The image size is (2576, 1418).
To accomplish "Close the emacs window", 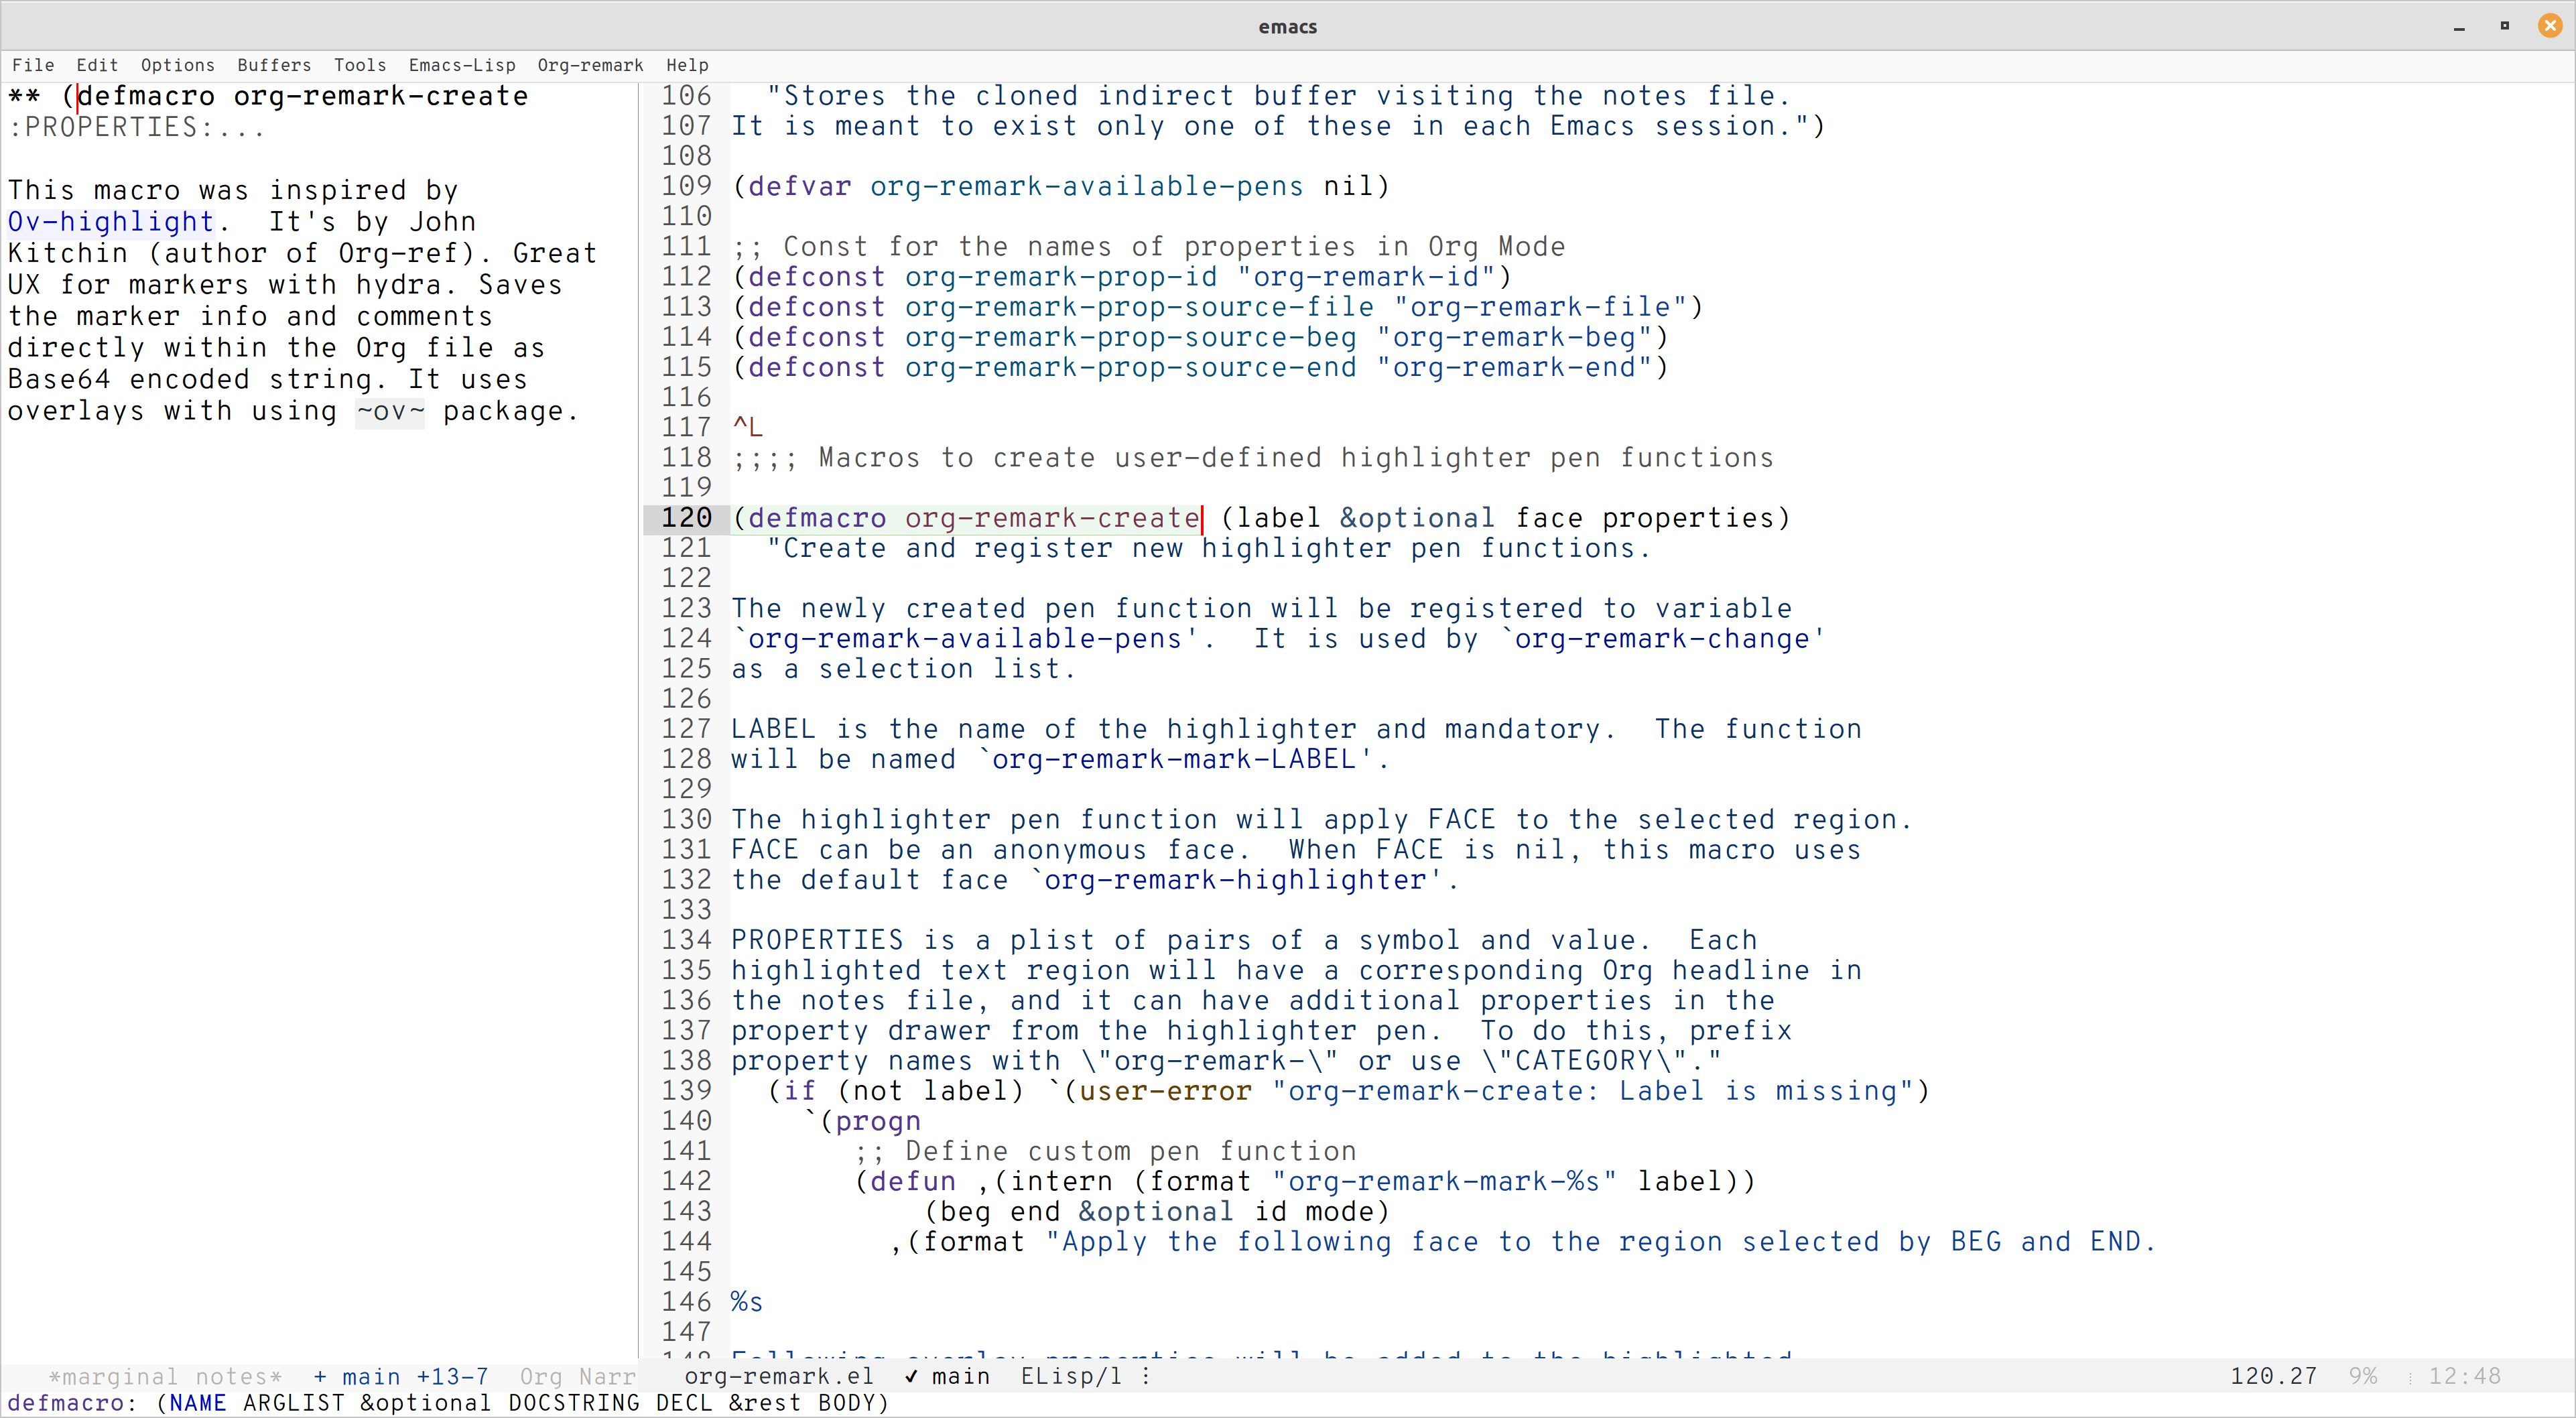I will [2550, 26].
